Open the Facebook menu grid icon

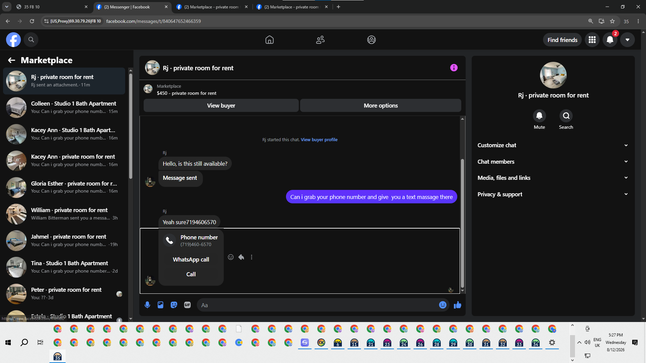click(592, 40)
